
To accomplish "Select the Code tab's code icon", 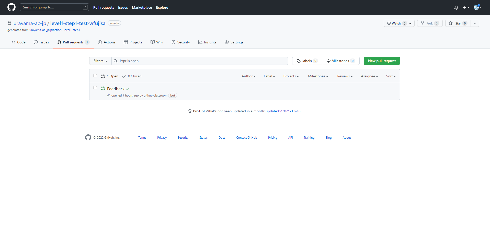I will coord(13,42).
